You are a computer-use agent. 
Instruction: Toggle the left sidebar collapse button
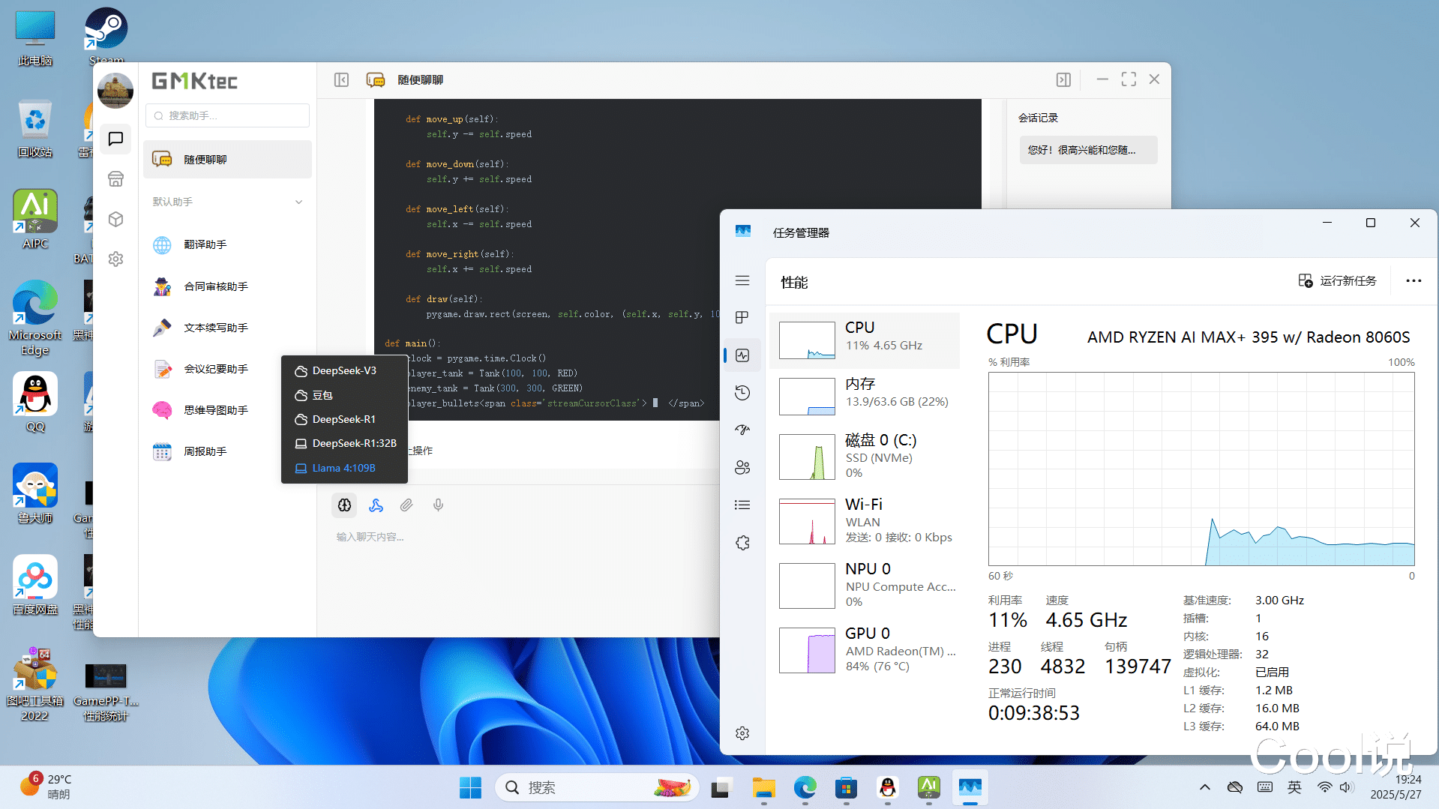click(341, 80)
